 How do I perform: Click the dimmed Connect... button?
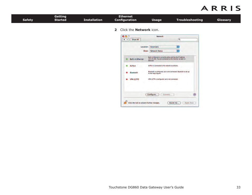(x=167, y=95)
